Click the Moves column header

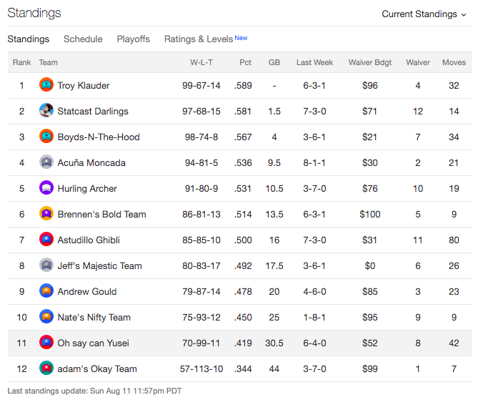click(x=454, y=62)
